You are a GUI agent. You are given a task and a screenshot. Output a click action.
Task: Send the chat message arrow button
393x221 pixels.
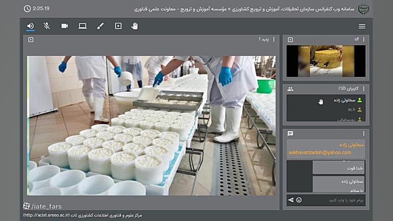coord(291,200)
